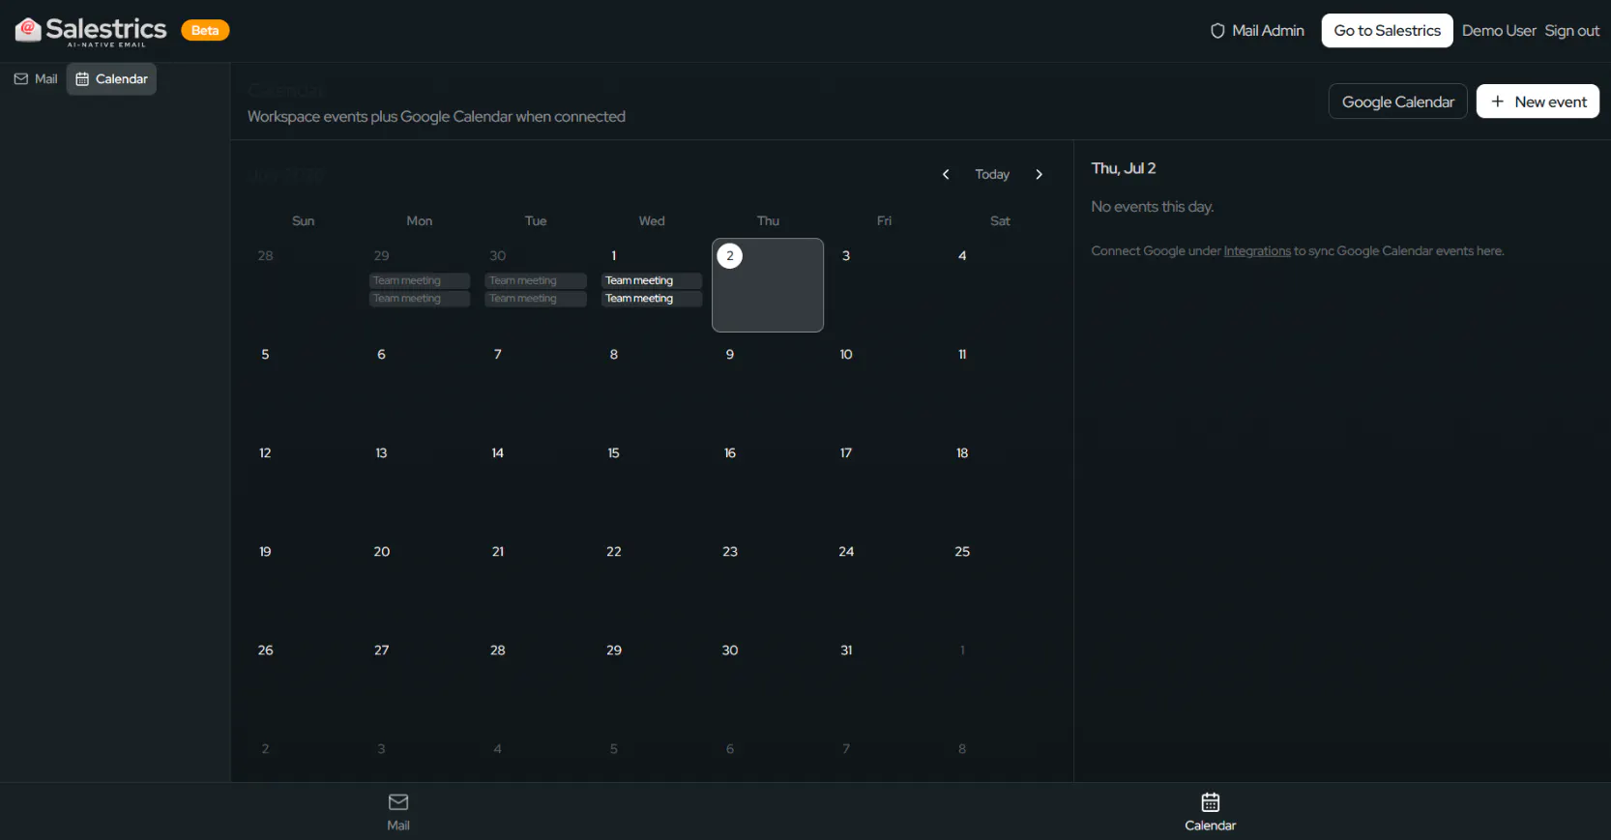
Task: Open second Team meeting on June 29
Action: [x=420, y=299]
